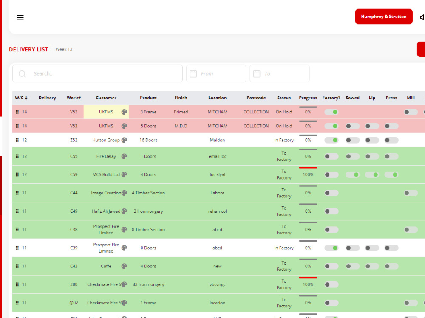Click palette icon for Cuffe

pyautogui.click(x=124, y=266)
